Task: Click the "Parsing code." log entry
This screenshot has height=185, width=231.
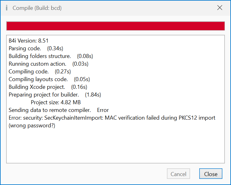Action: coord(25,48)
